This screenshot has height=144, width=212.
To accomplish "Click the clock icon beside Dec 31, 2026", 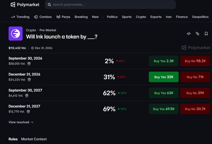I will click(32, 48).
